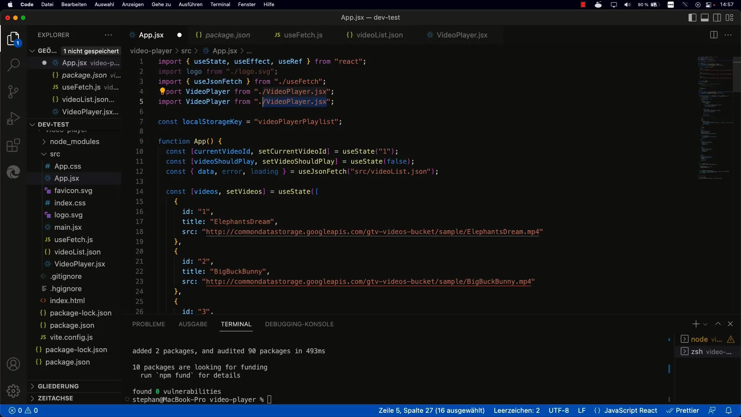Viewport: 741px width, 417px height.
Task: Open editor more actions ellipsis
Action: [x=728, y=35]
